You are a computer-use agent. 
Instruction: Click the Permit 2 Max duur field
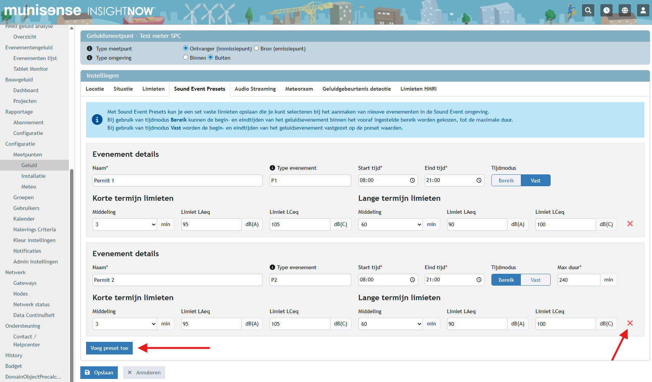pyautogui.click(x=578, y=280)
